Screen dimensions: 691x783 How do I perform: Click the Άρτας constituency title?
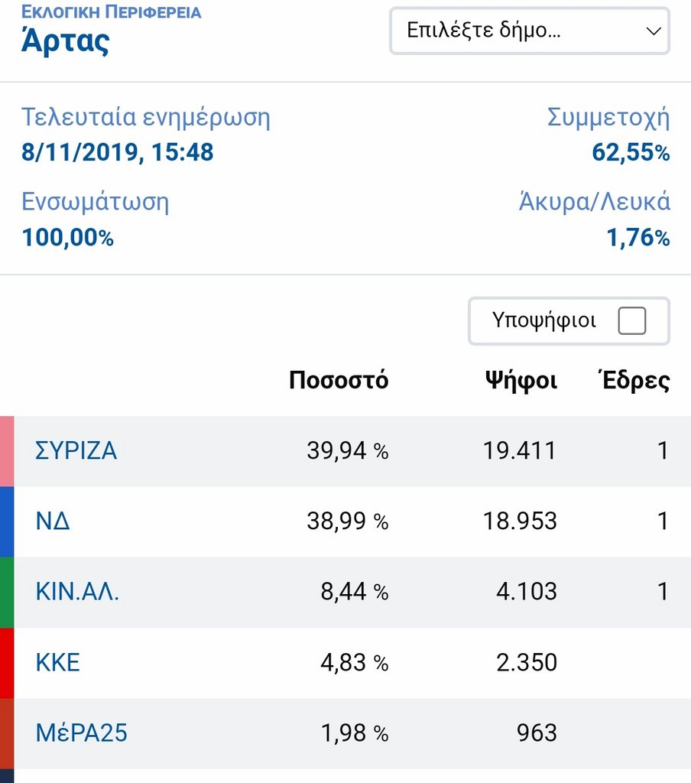pyautogui.click(x=65, y=41)
